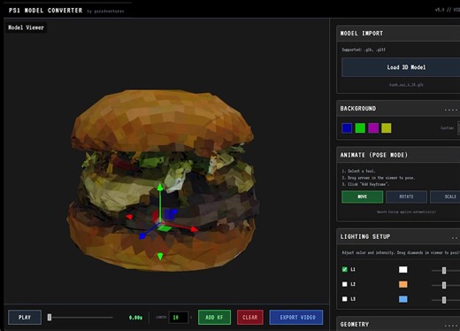Adjust the L1 intensity slider handle
Viewport: 460px width, 331px height.
(x=444, y=270)
